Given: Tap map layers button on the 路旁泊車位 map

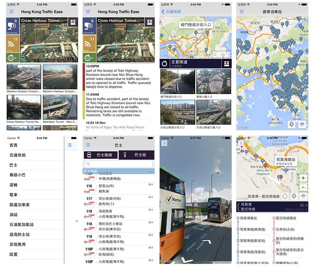Looking at the screenshot, I should (x=302, y=124).
